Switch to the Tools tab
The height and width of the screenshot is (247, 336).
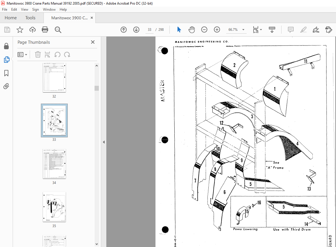tap(30, 18)
